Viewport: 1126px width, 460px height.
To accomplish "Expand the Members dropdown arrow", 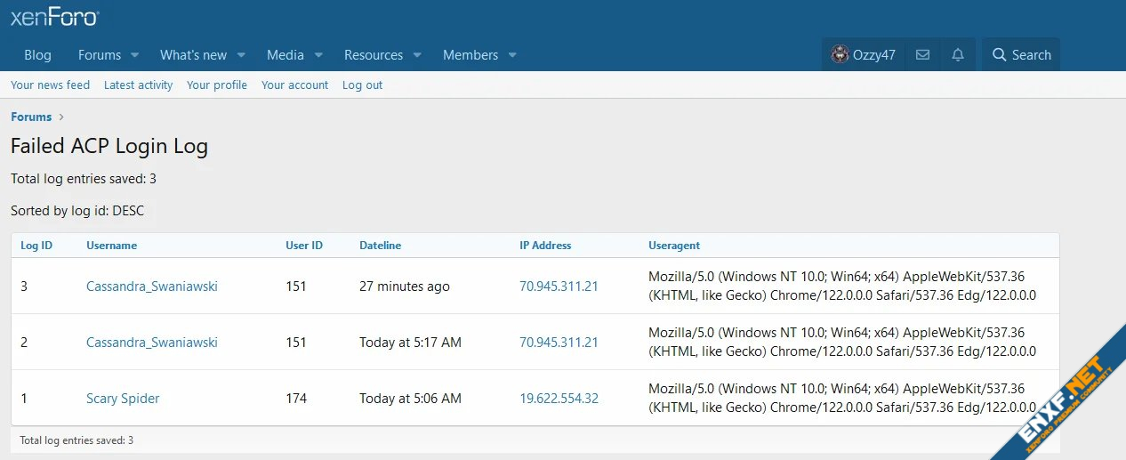I will (x=512, y=55).
